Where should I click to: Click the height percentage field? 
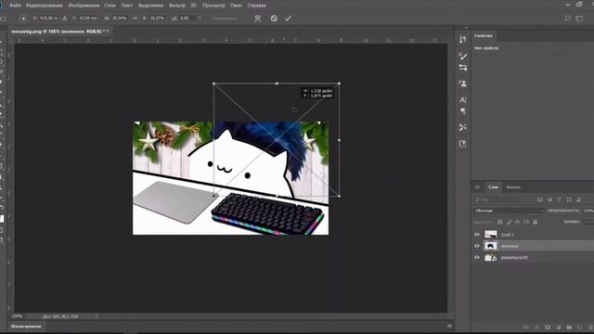pyautogui.click(x=157, y=19)
